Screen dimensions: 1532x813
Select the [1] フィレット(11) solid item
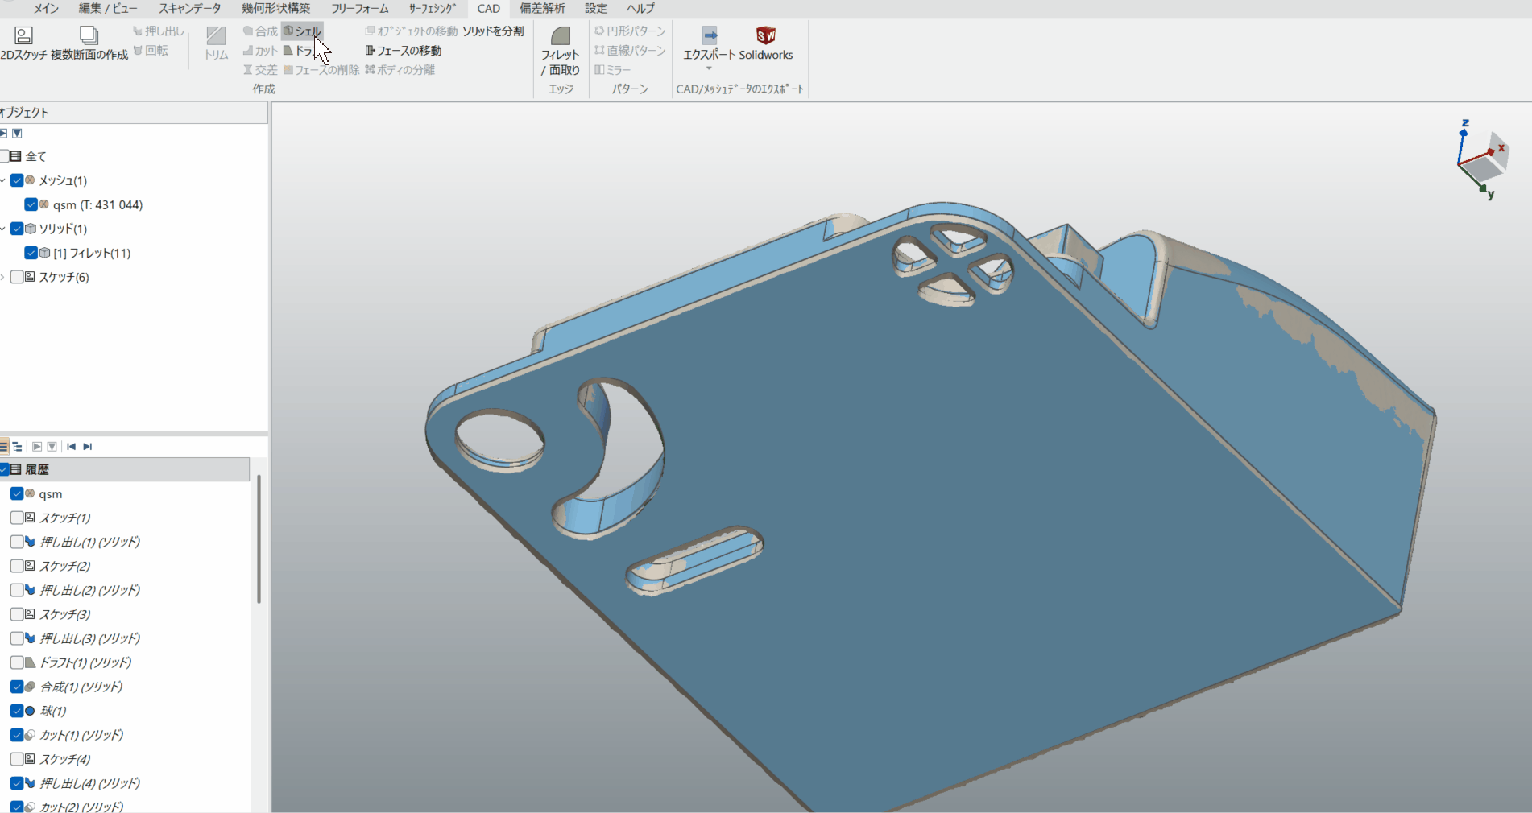coord(91,253)
